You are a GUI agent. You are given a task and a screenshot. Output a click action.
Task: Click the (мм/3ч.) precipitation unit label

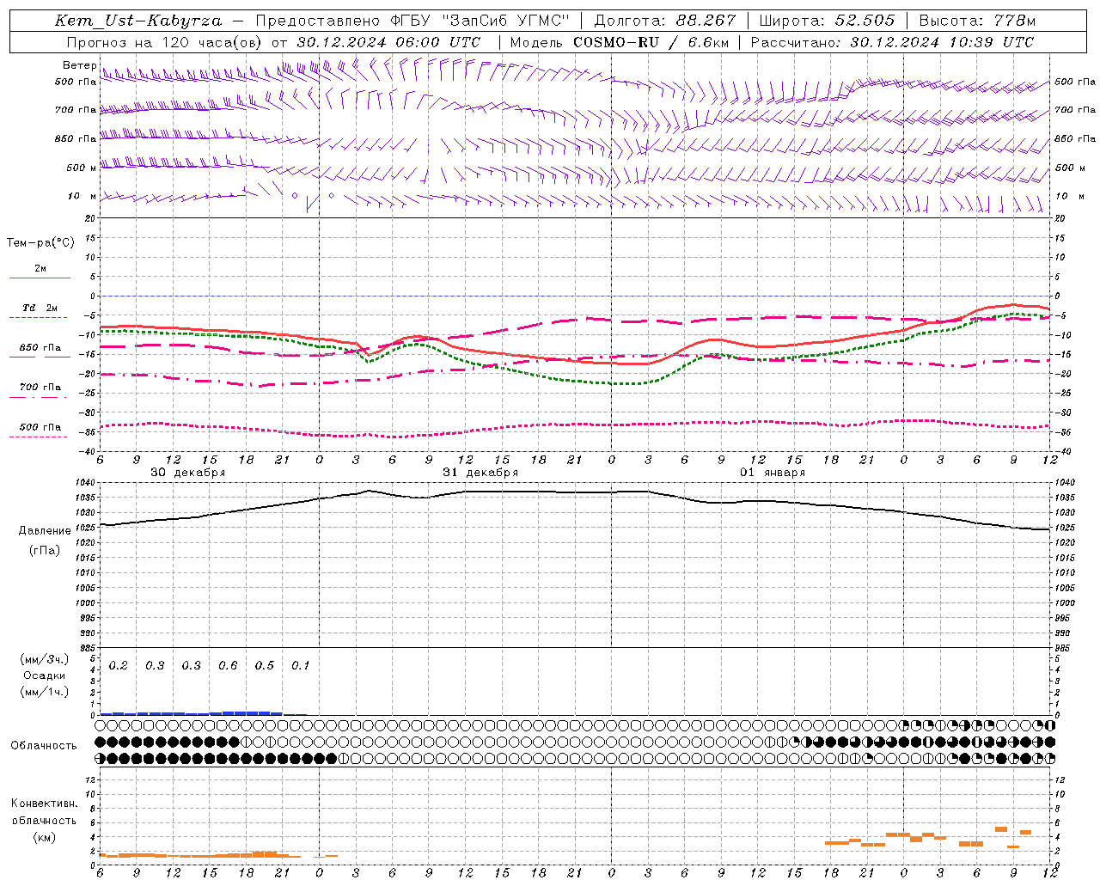(45, 660)
